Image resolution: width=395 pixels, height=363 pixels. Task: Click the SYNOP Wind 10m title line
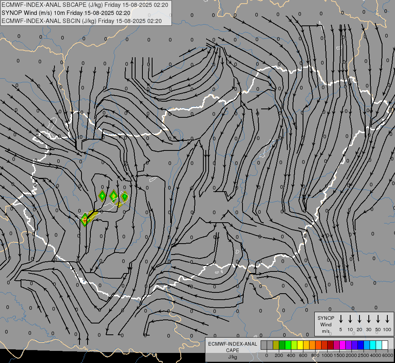[x=66, y=13]
